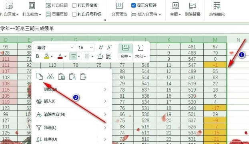This screenshot has height=144, width=249.
Task: Uncheck the 显示分页符 checkbox
Action: pos(133,5)
